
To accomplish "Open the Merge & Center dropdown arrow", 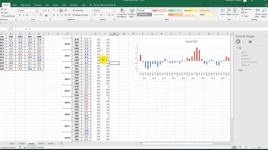I will 90,15.
